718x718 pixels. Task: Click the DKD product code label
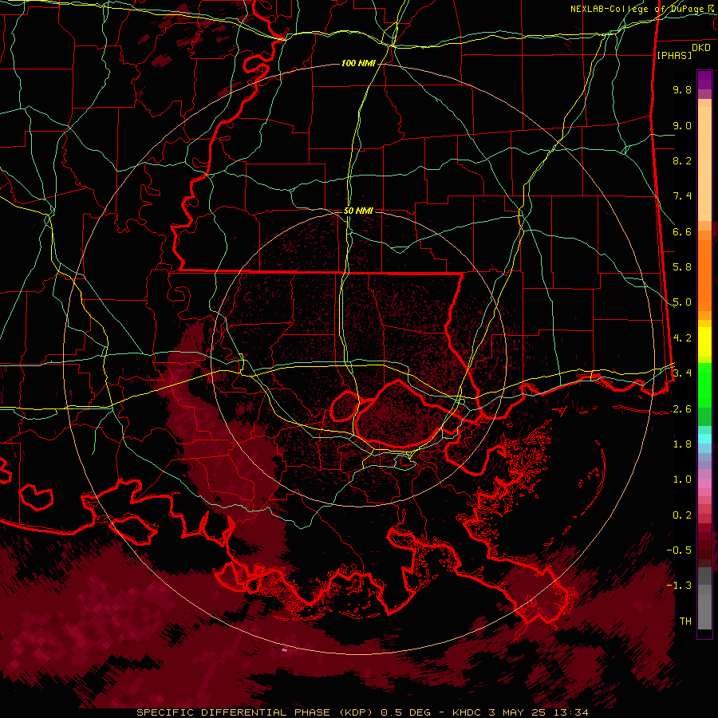click(701, 48)
